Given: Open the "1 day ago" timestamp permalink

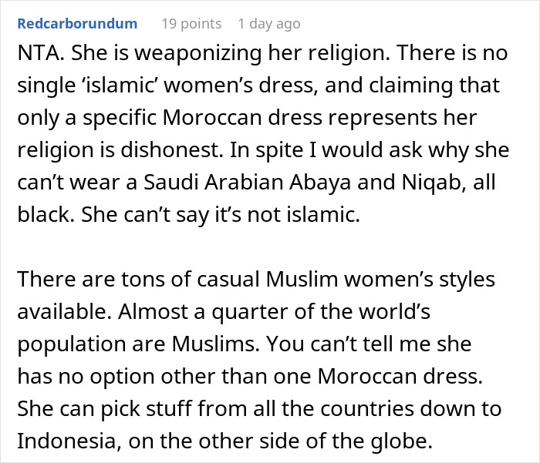Looking at the screenshot, I should (268, 24).
